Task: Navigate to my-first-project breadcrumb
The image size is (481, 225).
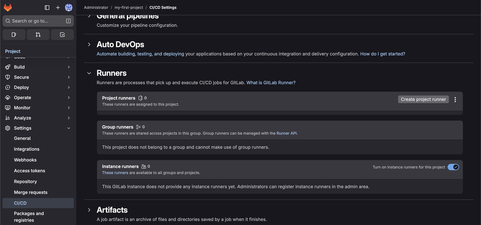Action: click(129, 8)
